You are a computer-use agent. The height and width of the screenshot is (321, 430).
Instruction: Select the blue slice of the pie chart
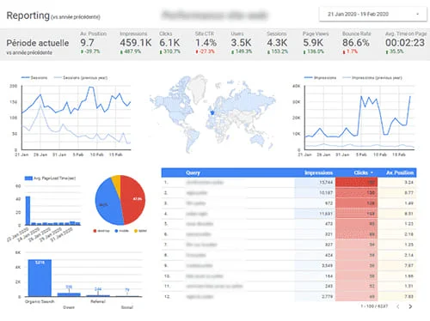tap(107, 203)
